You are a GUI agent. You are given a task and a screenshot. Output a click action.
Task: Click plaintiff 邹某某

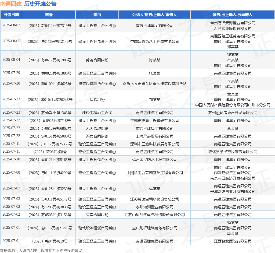pyautogui.click(x=154, y=100)
